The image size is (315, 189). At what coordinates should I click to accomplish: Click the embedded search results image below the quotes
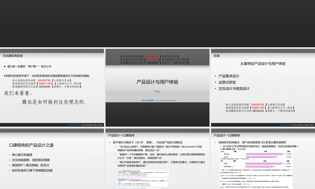[x=143, y=179]
